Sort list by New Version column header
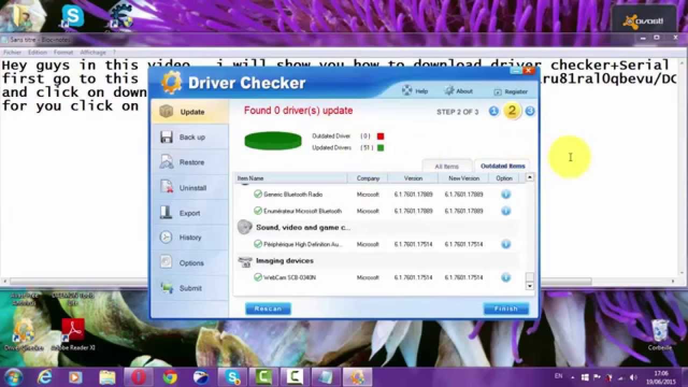The width and height of the screenshot is (688, 387). pyautogui.click(x=463, y=178)
